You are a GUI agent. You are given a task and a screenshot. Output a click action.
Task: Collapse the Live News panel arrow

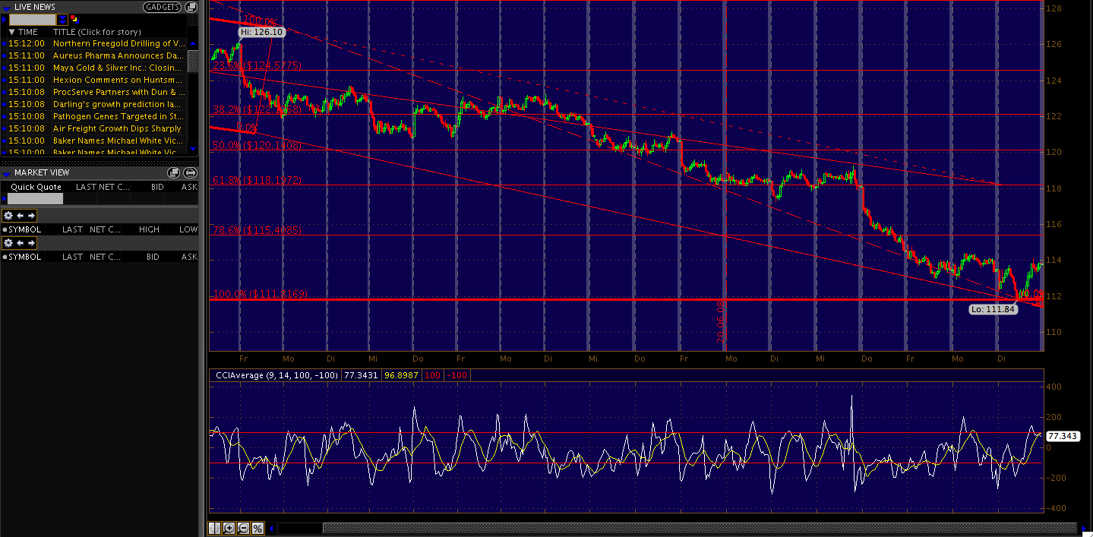(x=6, y=8)
